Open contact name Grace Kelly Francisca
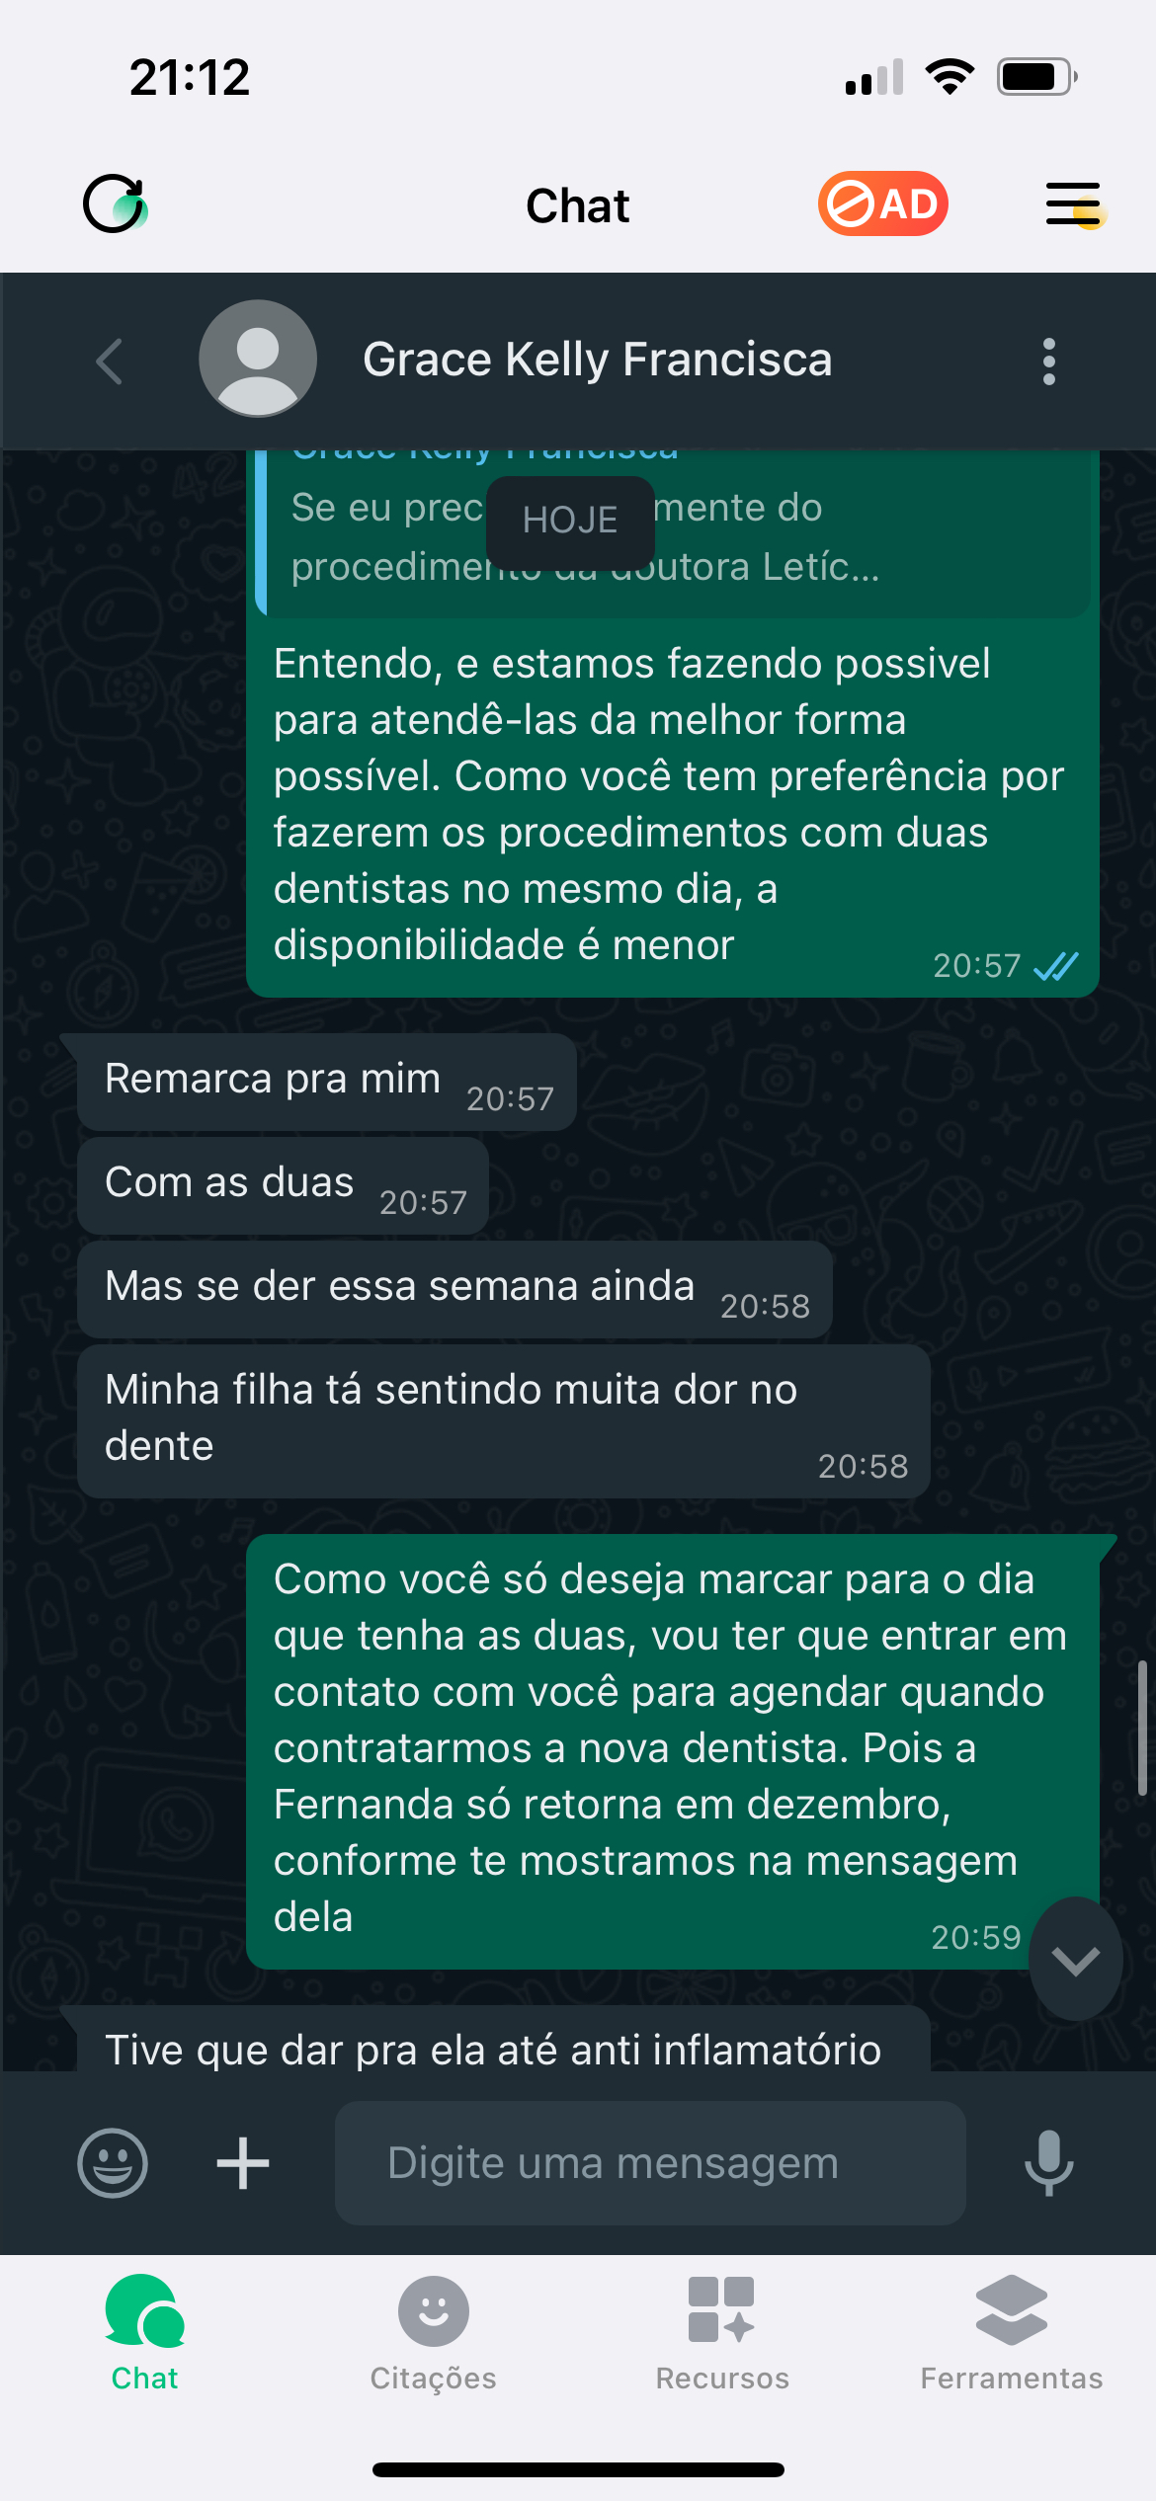This screenshot has height=2501, width=1156. pyautogui.click(x=597, y=360)
